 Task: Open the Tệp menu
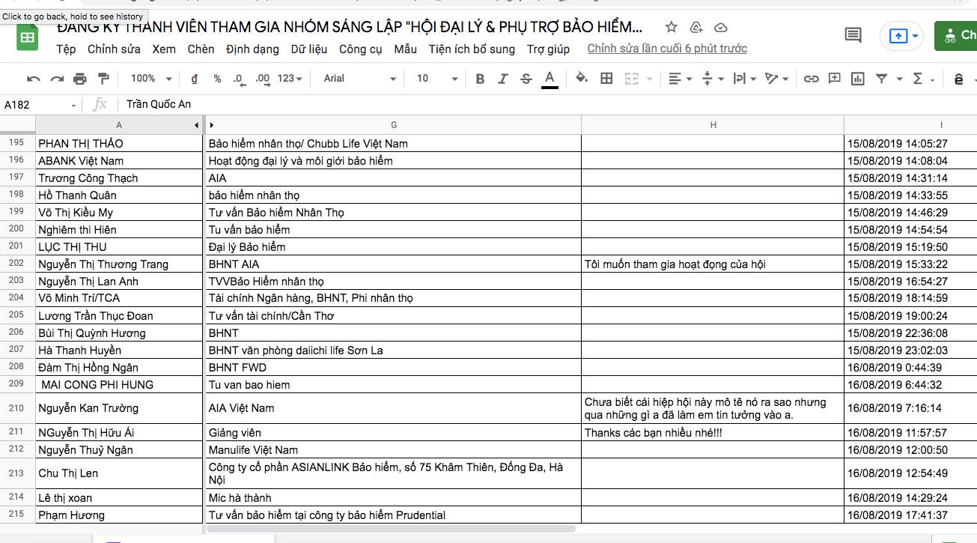click(66, 49)
